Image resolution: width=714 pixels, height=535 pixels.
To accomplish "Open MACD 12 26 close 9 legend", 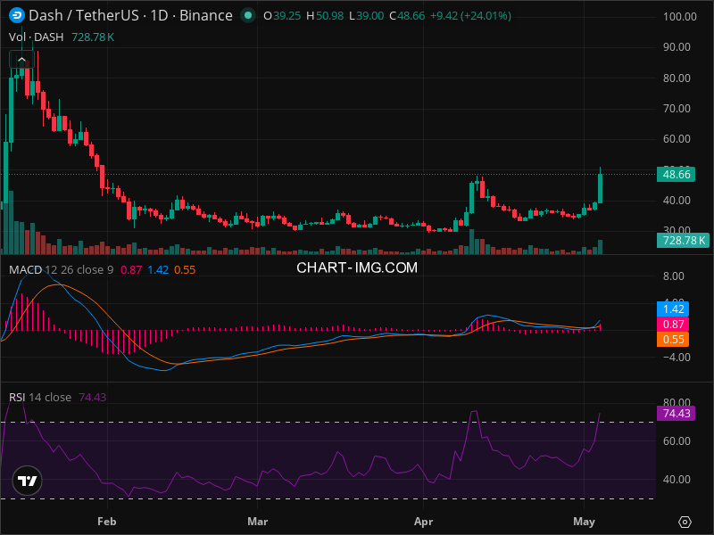I will pos(61,270).
